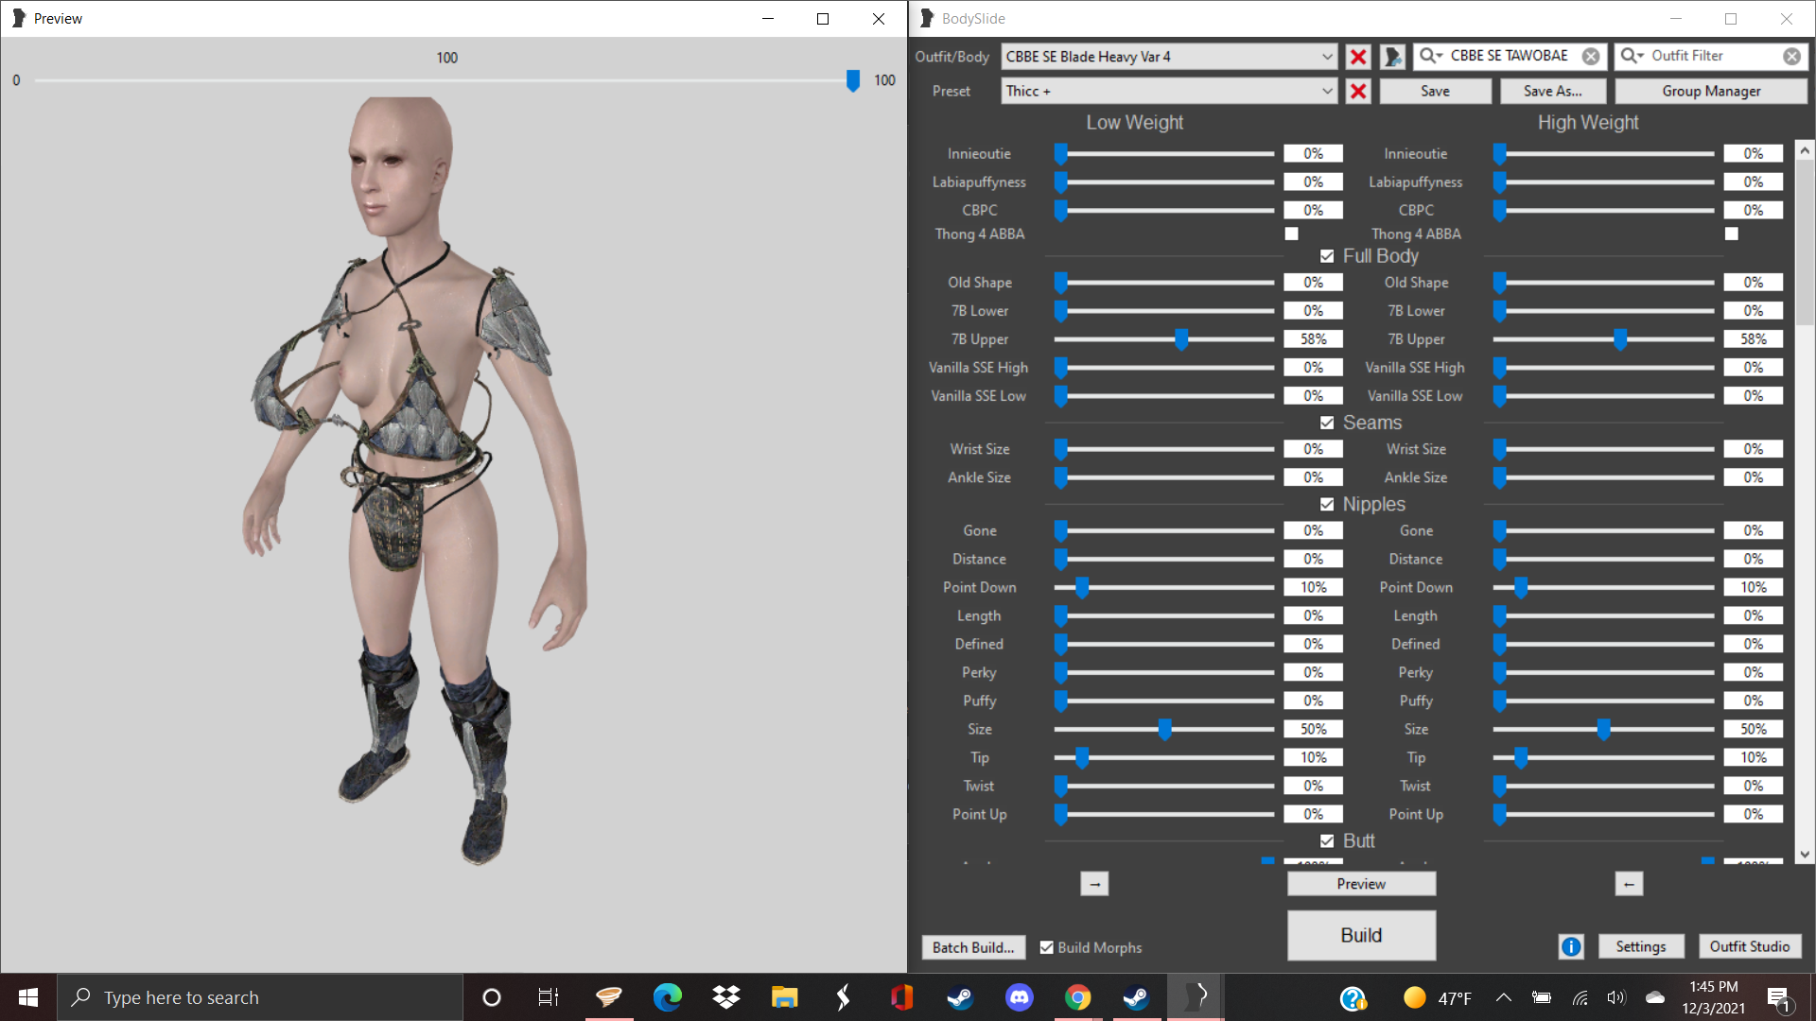
Task: Toggle the Build Morphs checkbox
Action: click(1046, 947)
